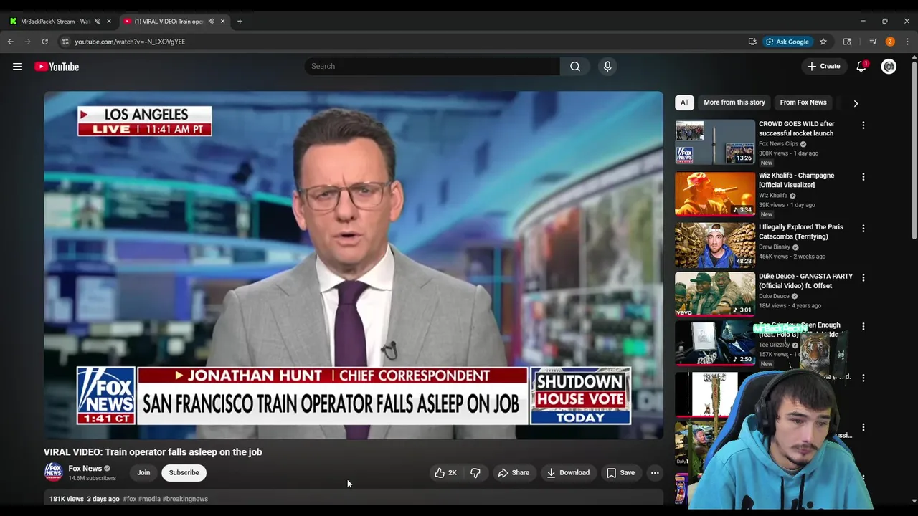Open options for Wiz Khalifa Champagne video
This screenshot has height=516, width=918.
tap(863, 177)
